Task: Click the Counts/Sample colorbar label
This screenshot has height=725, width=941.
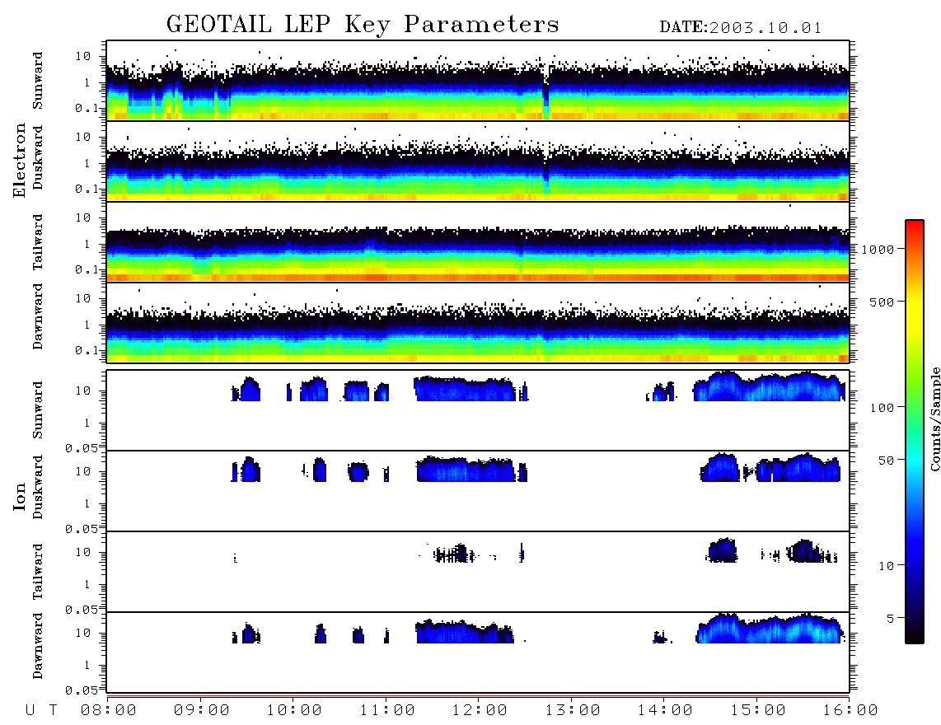Action: [x=934, y=419]
